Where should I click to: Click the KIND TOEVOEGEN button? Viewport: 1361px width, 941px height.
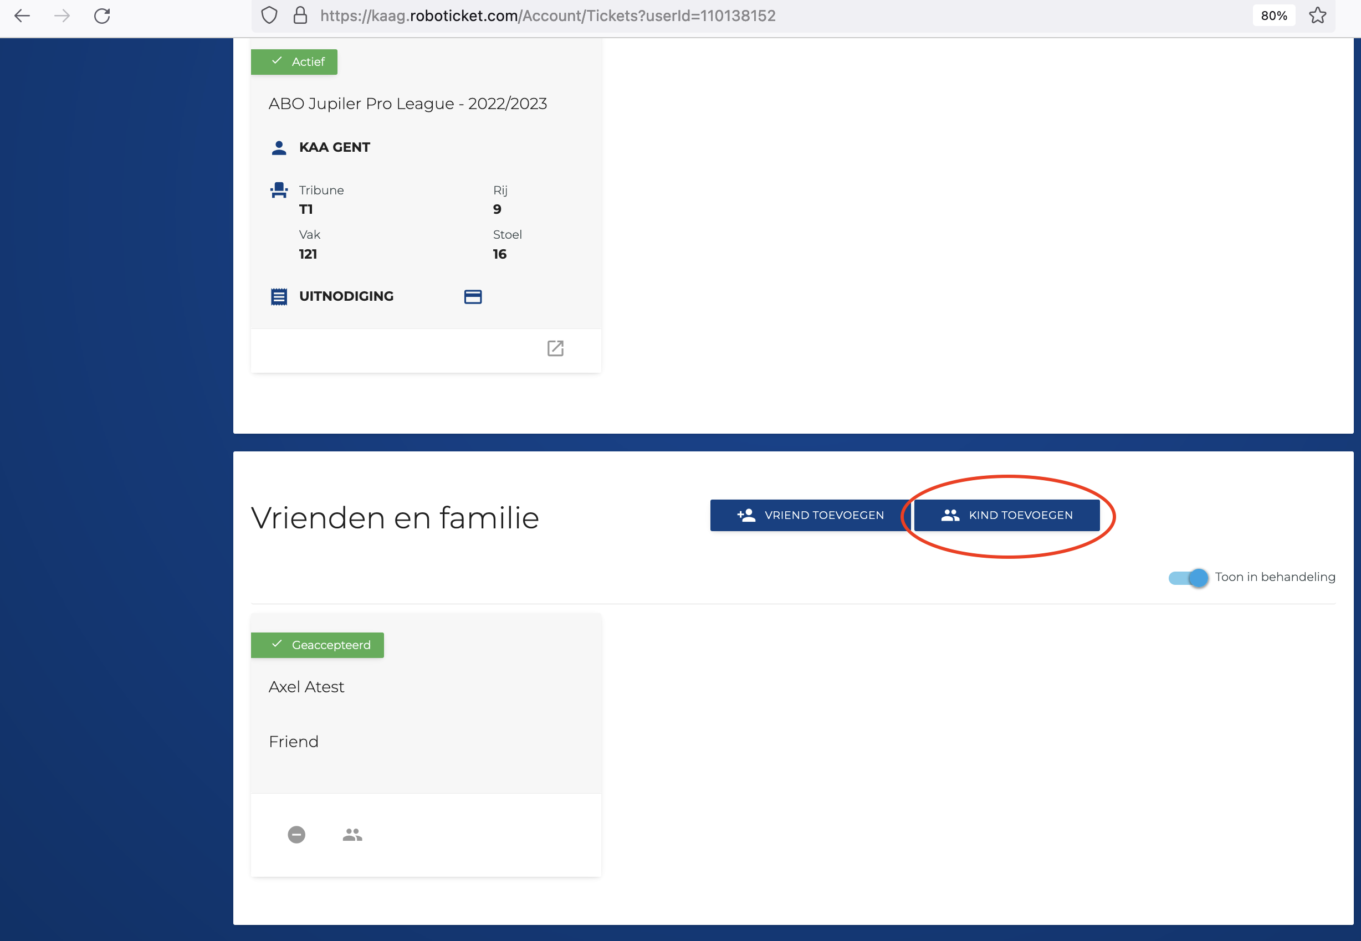click(1006, 515)
